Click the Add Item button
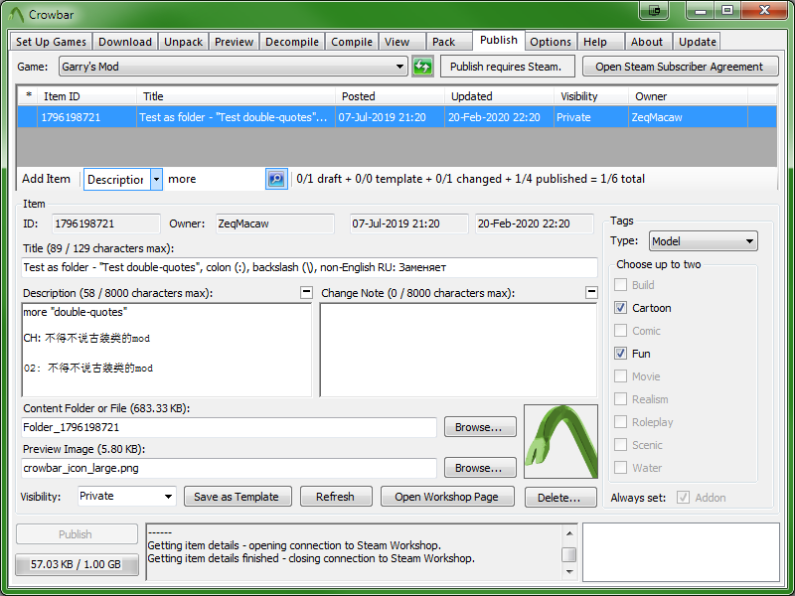 [x=46, y=179]
